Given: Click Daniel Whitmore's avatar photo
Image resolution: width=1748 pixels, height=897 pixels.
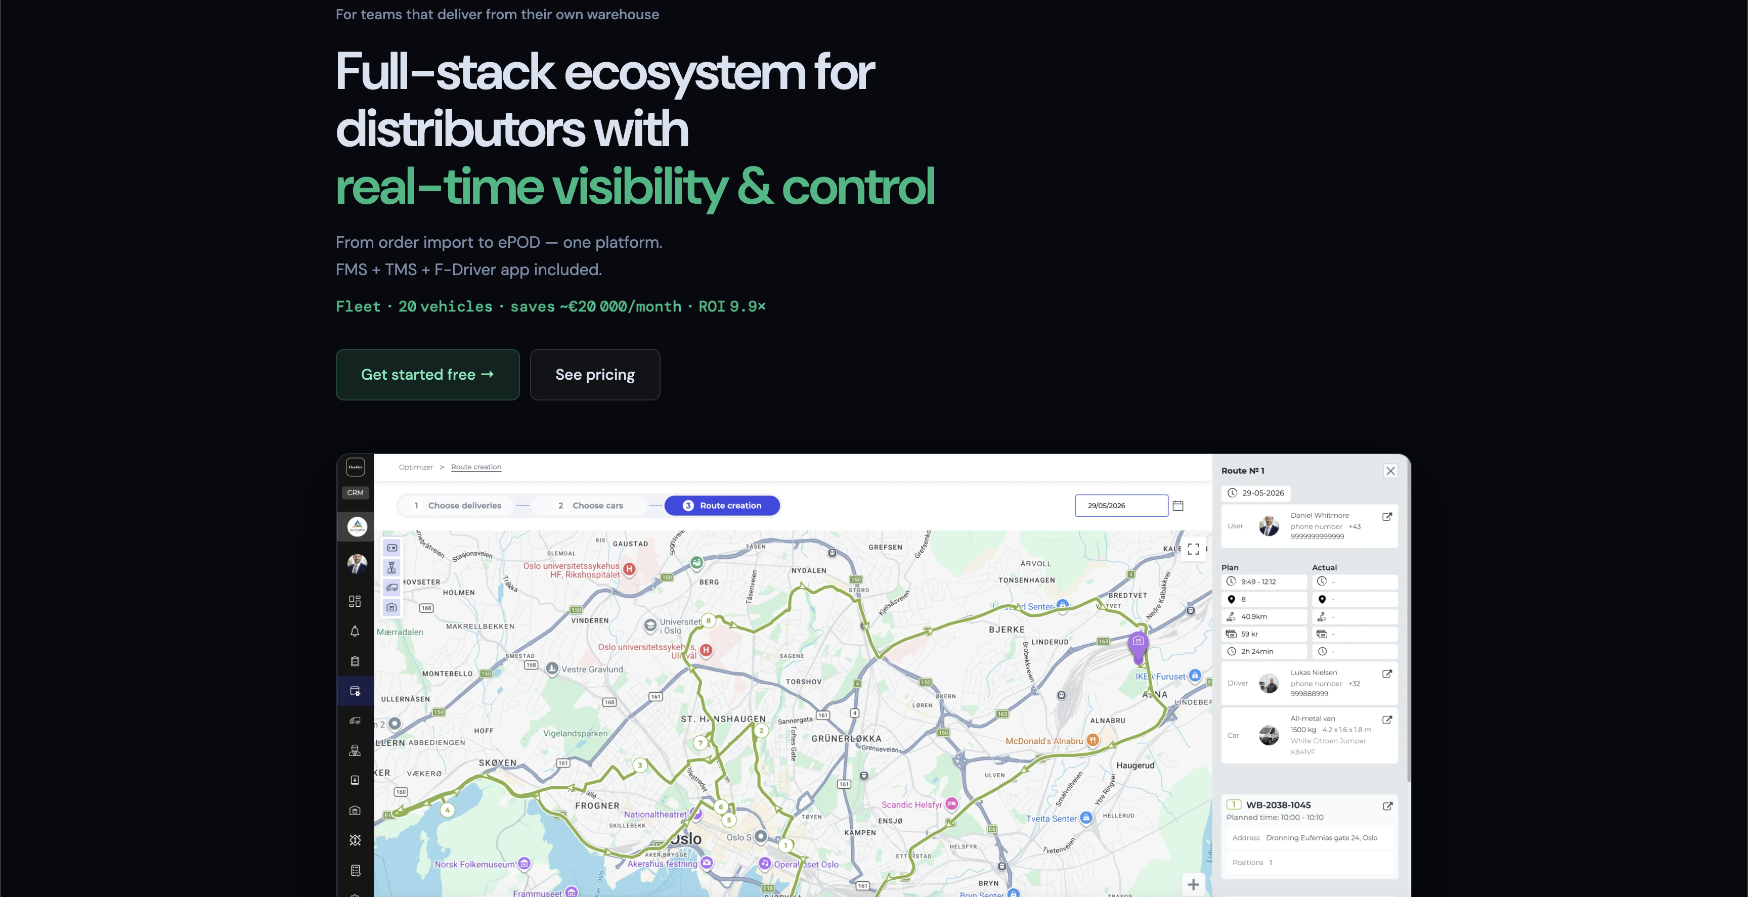Looking at the screenshot, I should (1268, 526).
